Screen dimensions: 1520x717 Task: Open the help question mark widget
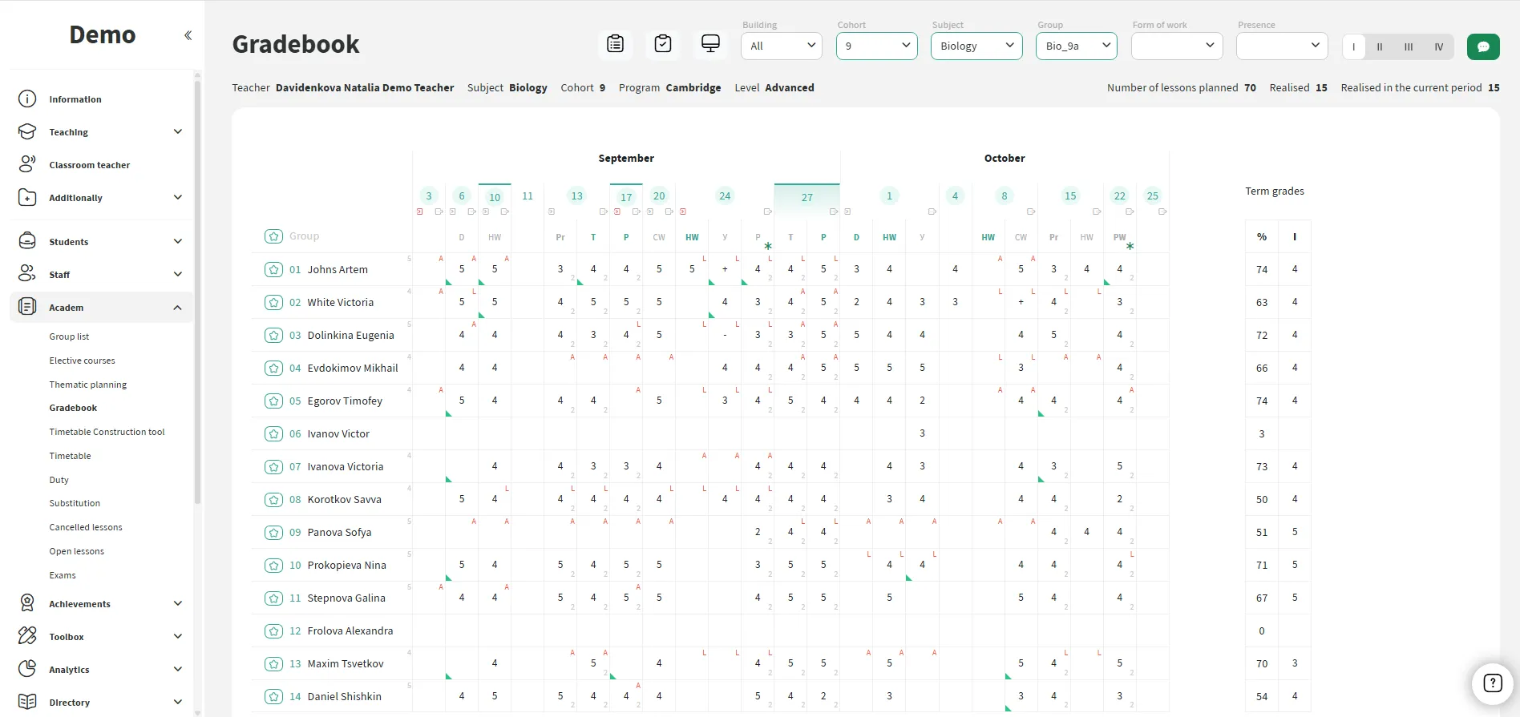1492,683
